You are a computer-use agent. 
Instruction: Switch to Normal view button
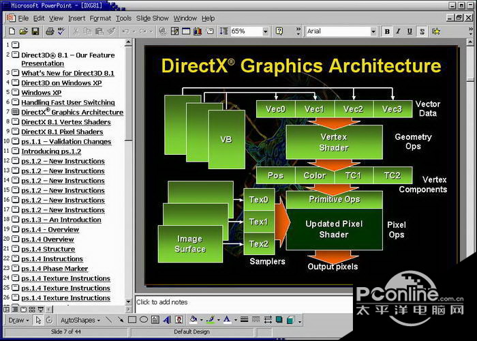pos(6,310)
